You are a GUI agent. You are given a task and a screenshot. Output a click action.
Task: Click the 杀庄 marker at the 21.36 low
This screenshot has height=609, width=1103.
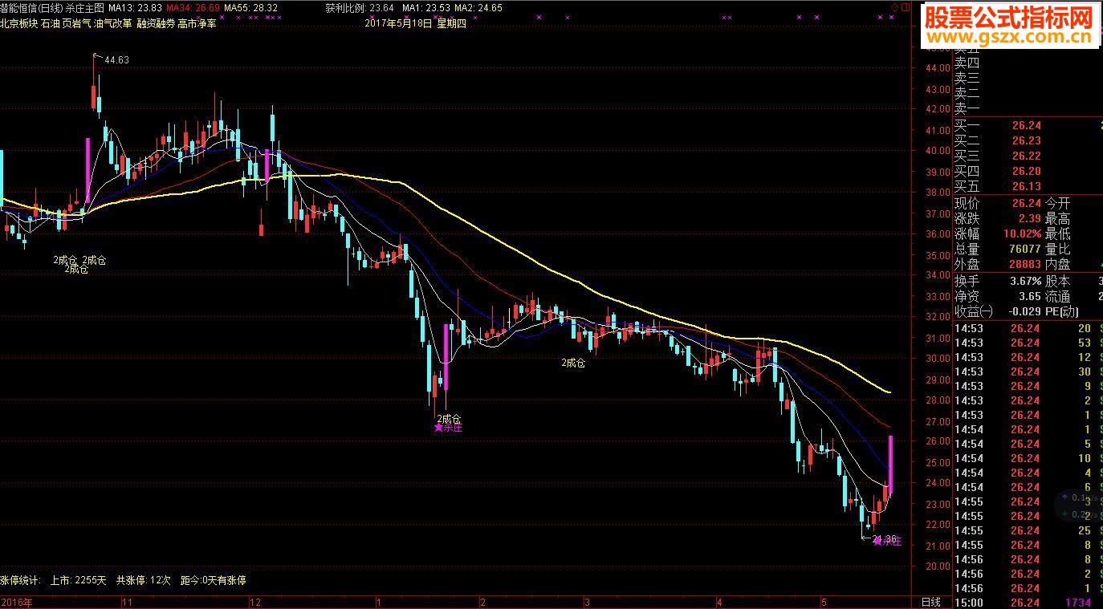click(x=888, y=542)
